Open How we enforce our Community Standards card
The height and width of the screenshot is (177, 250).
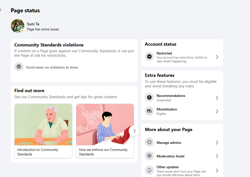105,131
